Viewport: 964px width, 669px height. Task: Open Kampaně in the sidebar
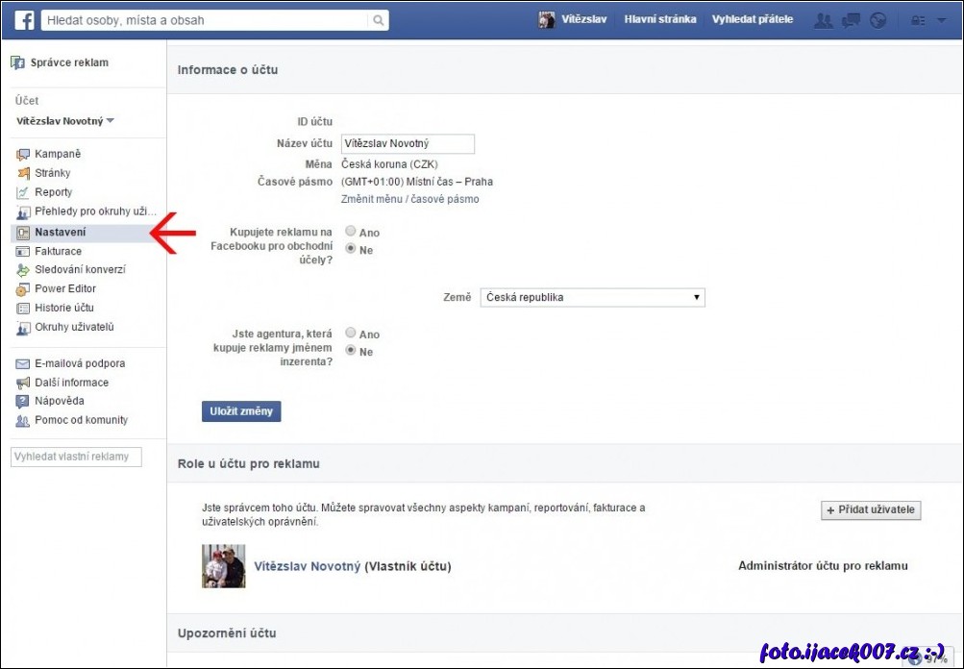58,154
